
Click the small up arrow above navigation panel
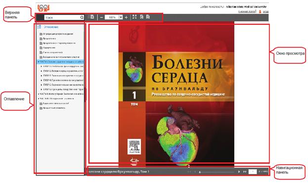pyautogui.click(x=189, y=166)
